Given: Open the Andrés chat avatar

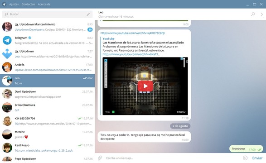Looking at the screenshot, I should click(7, 67).
